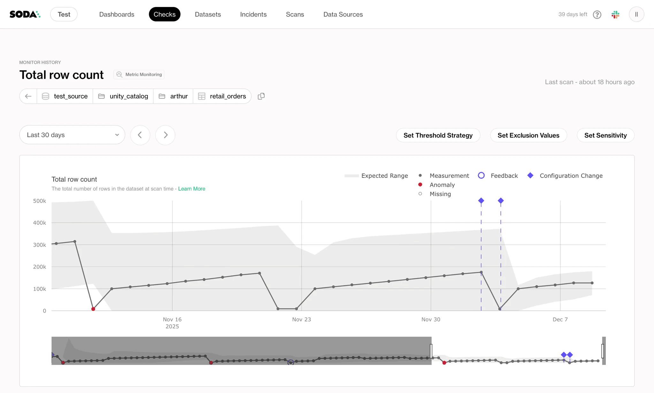The image size is (654, 393).
Task: Toggle the Configuration Change legend entry
Action: 571,176
